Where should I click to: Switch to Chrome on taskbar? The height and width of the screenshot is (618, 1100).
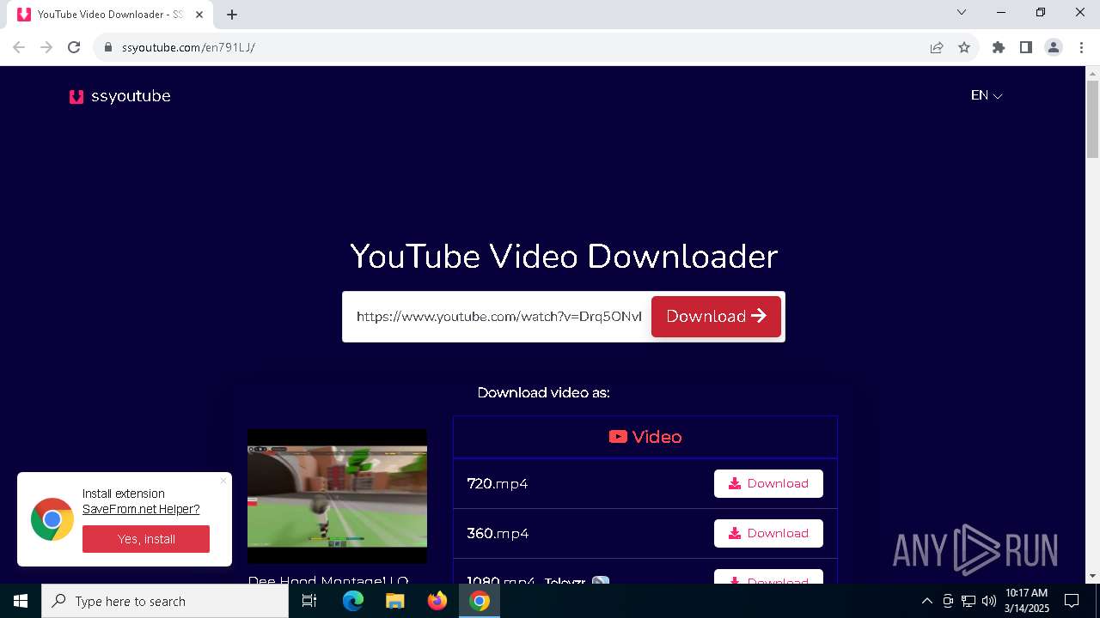tap(480, 601)
